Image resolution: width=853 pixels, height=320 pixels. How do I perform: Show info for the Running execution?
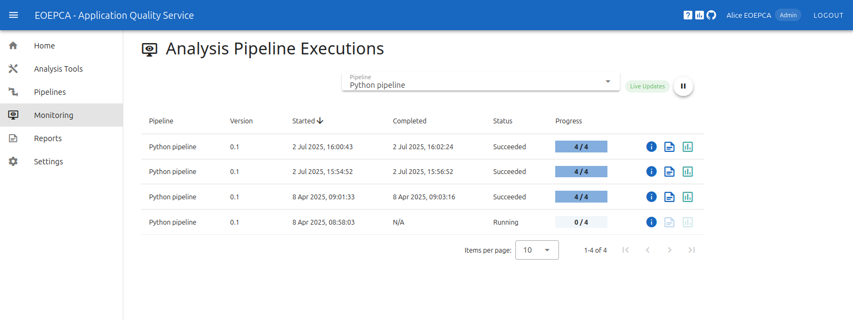coord(652,222)
